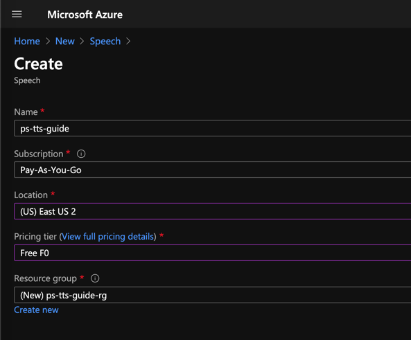
Task: Open View full pricing details link
Action: (107, 237)
